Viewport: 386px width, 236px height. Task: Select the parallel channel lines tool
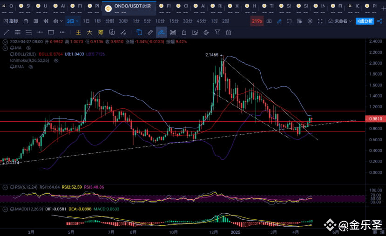click(x=18, y=32)
